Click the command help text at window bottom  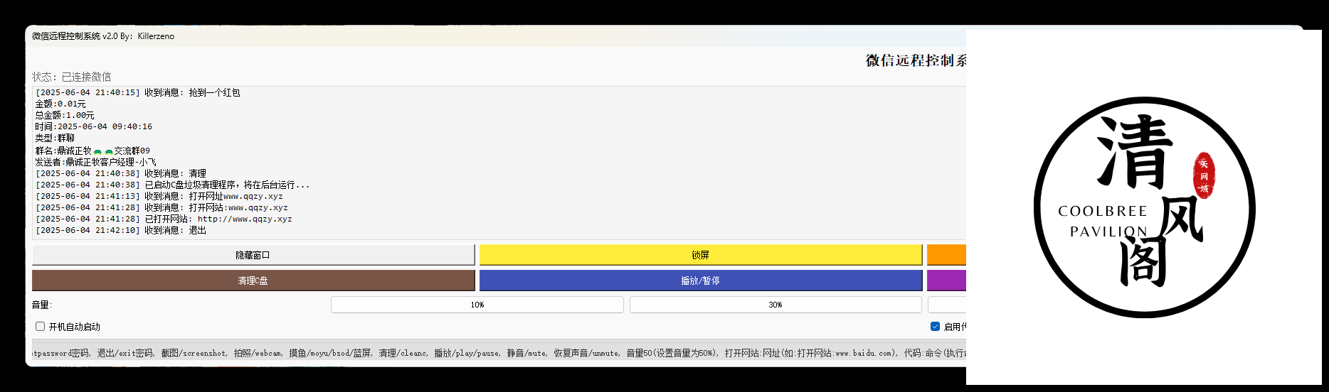coord(499,353)
